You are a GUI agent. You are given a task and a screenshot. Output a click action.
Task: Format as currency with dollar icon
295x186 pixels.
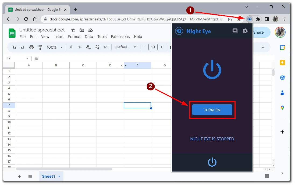click(x=71, y=47)
